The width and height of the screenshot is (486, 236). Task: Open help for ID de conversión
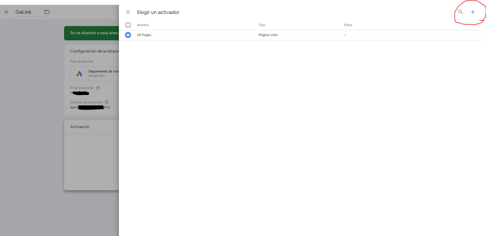[x=98, y=88]
